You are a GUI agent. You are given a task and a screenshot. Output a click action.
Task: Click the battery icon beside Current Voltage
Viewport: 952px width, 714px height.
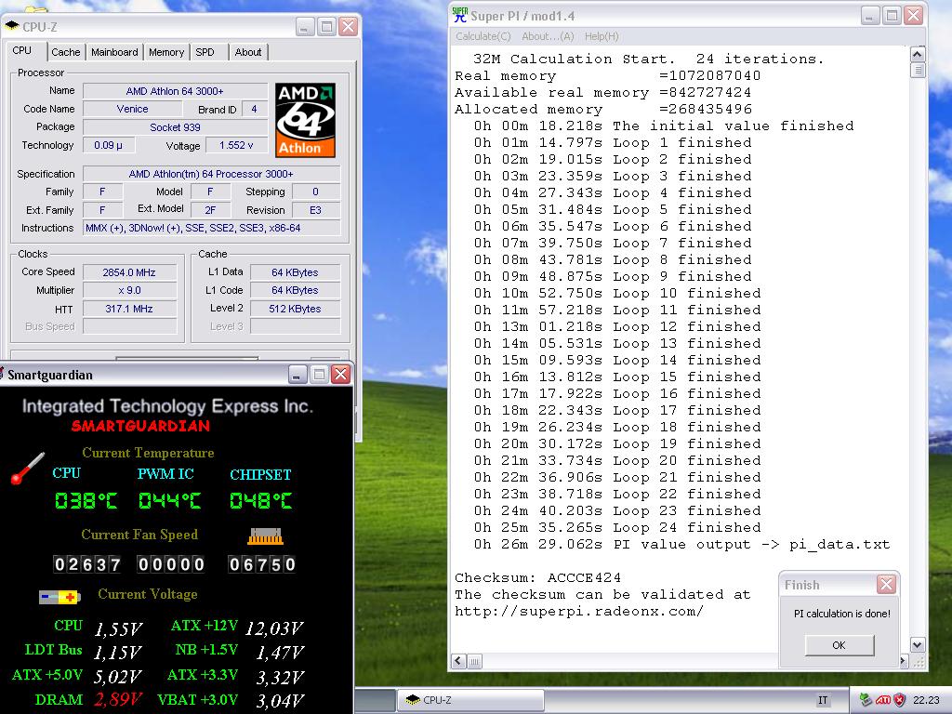tap(59, 597)
